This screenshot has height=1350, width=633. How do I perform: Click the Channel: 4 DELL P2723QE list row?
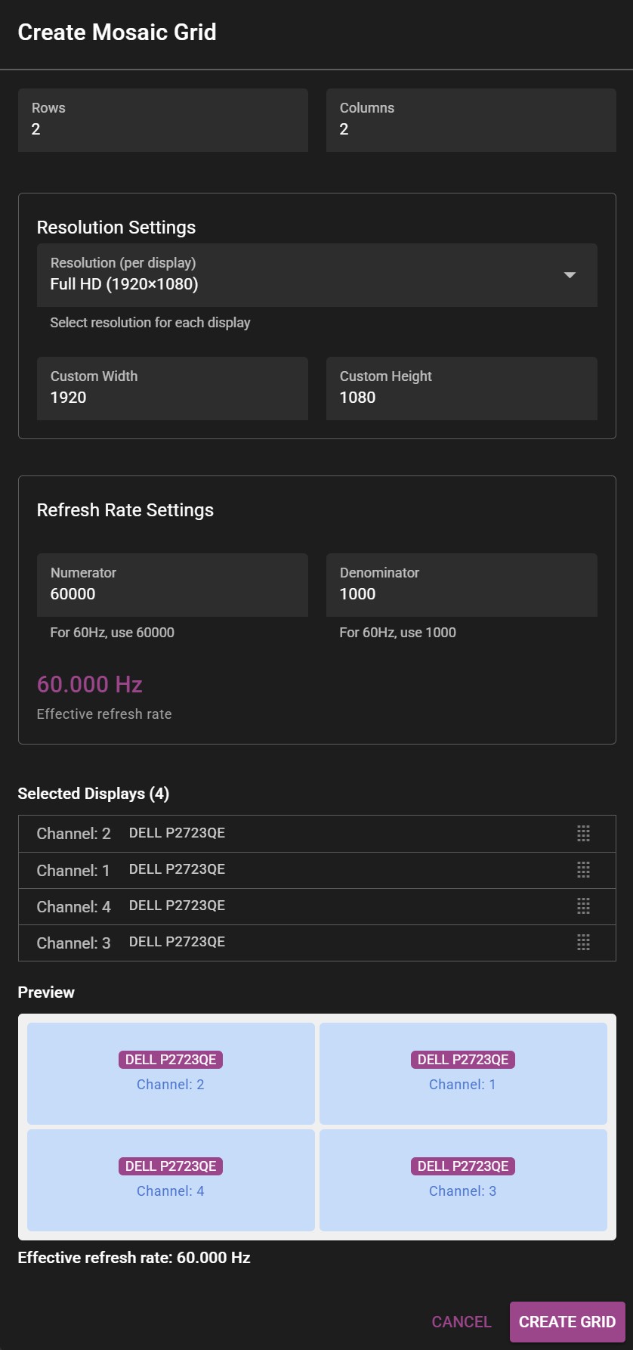click(302, 906)
